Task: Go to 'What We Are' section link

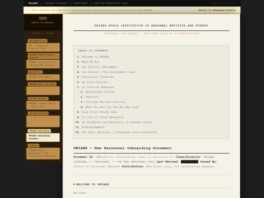Action: pos(90,62)
